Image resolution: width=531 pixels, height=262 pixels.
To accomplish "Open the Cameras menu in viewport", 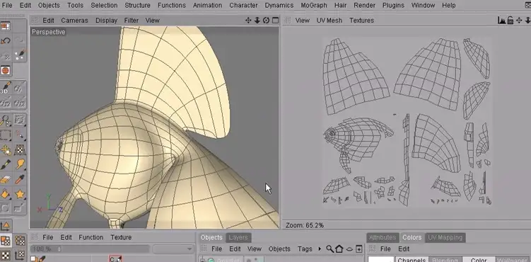I will coord(74,21).
